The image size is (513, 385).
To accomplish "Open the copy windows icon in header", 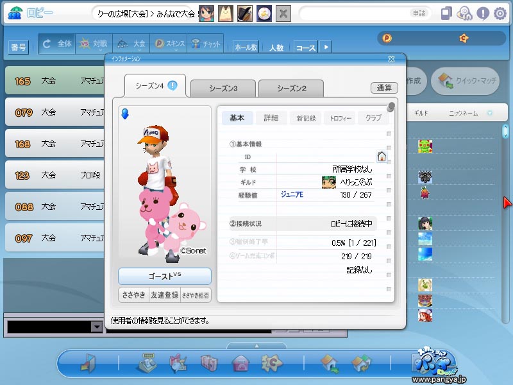I will (x=446, y=13).
